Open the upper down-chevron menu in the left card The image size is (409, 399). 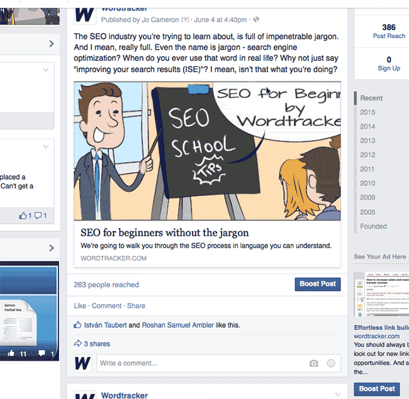(x=46, y=70)
